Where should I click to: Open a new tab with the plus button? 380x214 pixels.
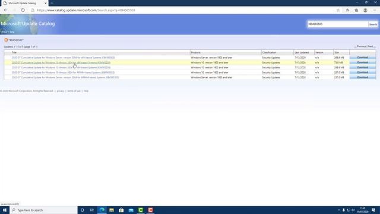click(x=52, y=3)
